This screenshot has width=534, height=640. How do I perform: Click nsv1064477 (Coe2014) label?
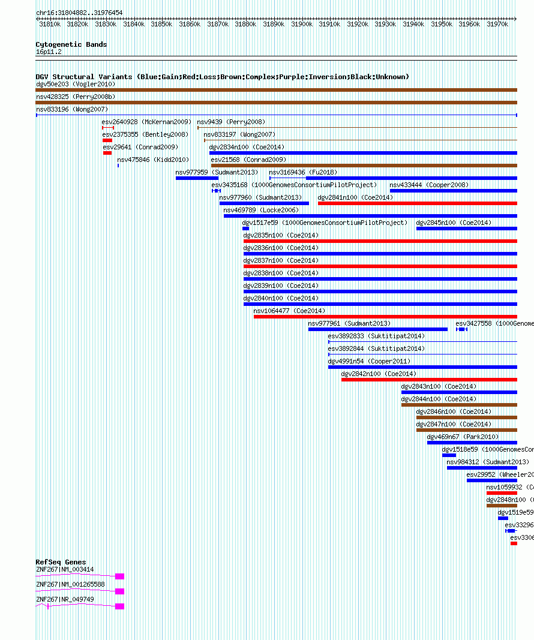tap(289, 311)
